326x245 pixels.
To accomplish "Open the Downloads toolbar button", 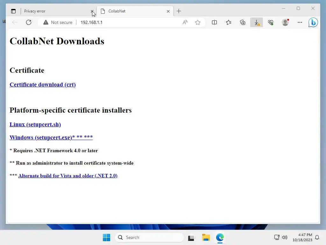I will coord(257,22).
